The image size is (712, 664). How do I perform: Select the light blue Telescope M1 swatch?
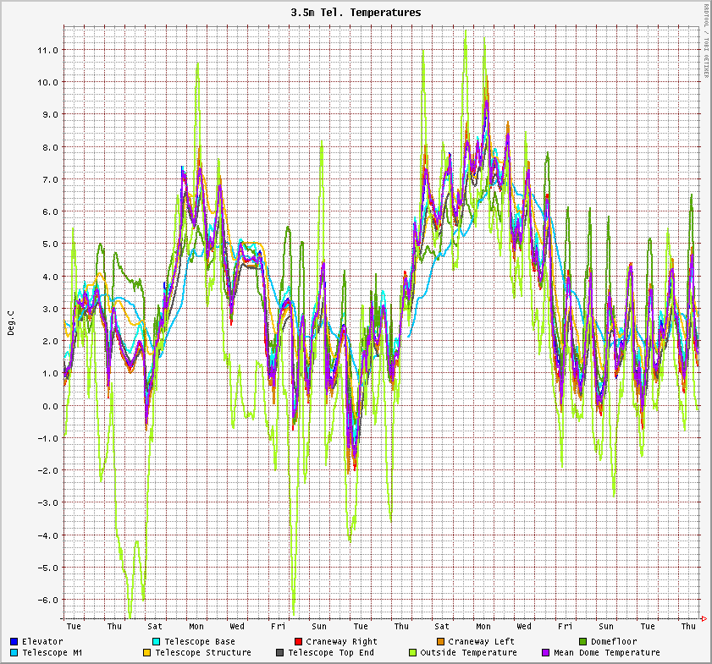[14, 653]
